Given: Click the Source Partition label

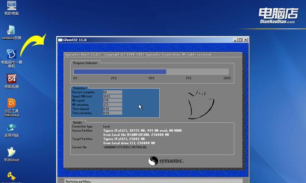Looking at the screenshot, I should pos(82,131).
